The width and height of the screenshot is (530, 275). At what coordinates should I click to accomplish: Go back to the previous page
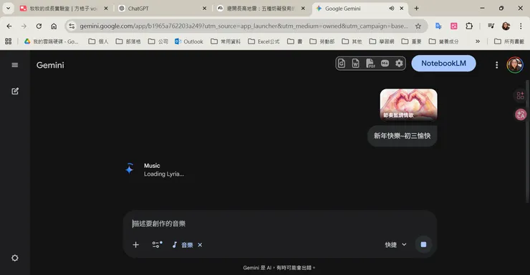point(9,26)
